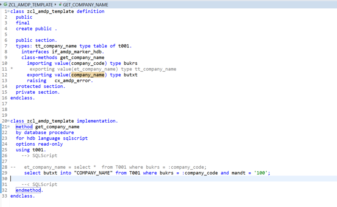337x207 pixels.
Task: Click get_company_name on line 21
Action: point(57,126)
